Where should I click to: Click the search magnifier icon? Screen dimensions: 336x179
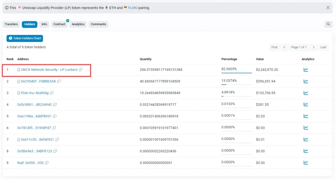(328, 24)
